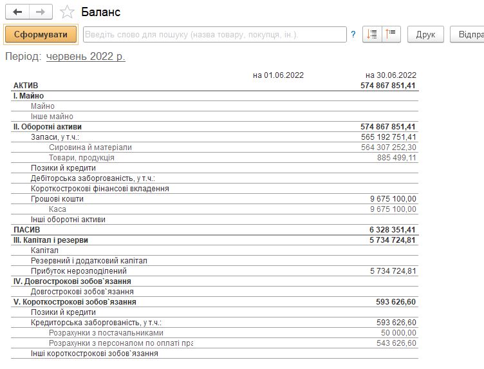Click the Сформувати button

41,34
